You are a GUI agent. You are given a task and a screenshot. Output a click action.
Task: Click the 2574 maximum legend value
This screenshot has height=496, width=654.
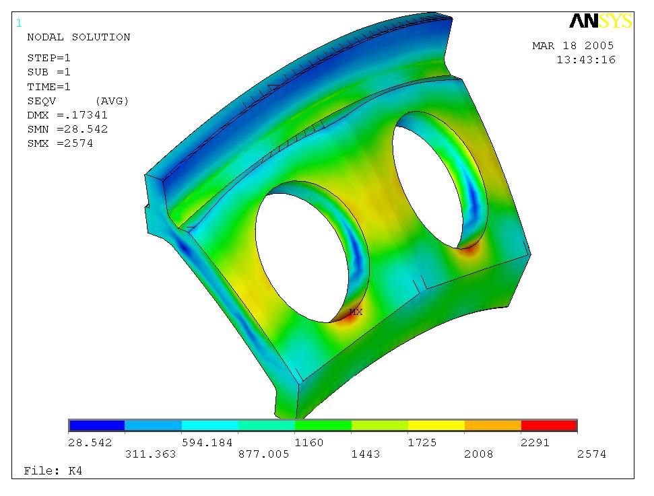click(591, 454)
